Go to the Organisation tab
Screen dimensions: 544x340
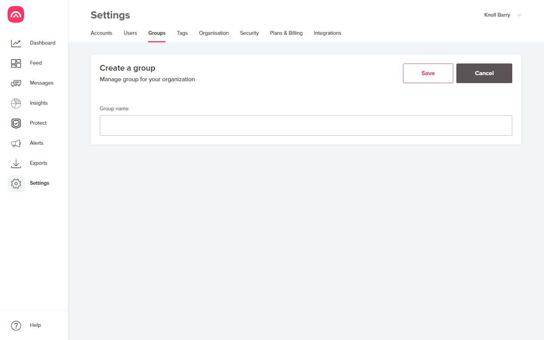point(214,33)
